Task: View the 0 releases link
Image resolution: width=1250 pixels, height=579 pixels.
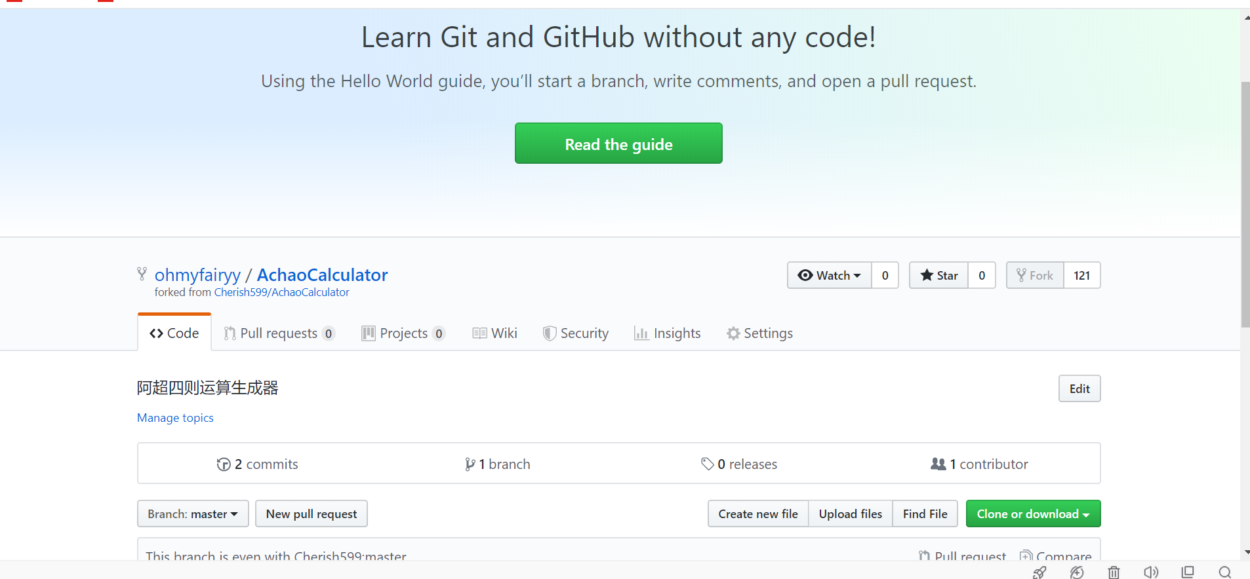Action: (x=739, y=464)
